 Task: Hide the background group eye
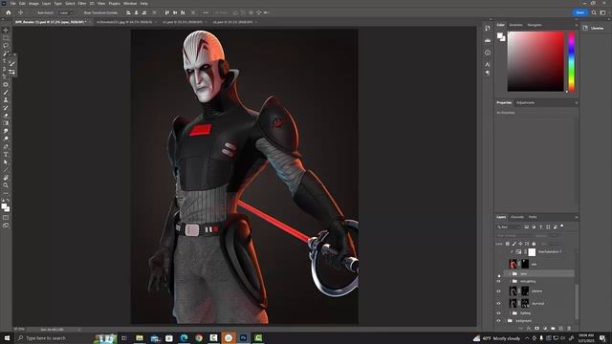pyautogui.click(x=498, y=321)
